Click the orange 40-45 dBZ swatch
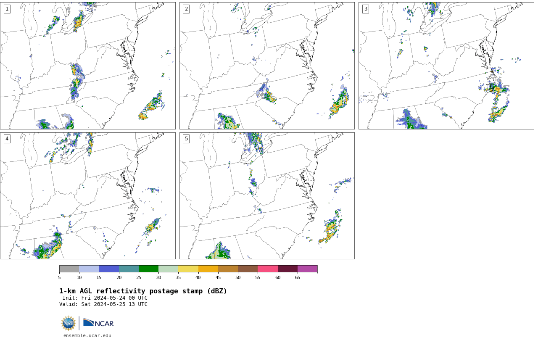The width and height of the screenshot is (538, 340). [x=208, y=269]
